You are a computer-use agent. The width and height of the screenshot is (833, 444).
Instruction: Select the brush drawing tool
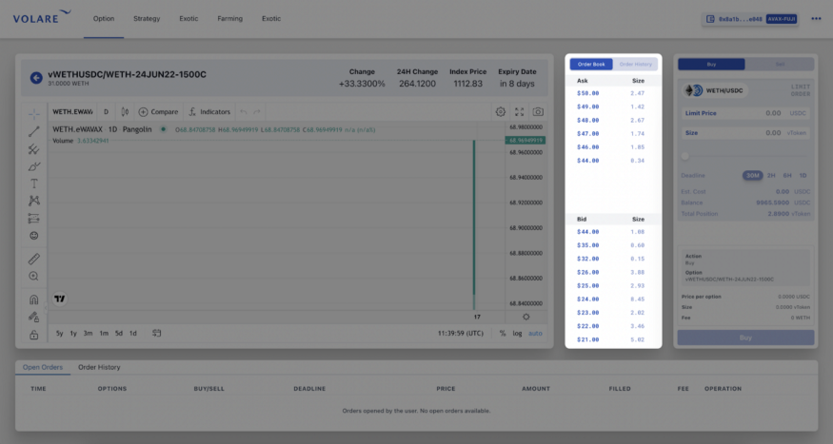point(34,166)
